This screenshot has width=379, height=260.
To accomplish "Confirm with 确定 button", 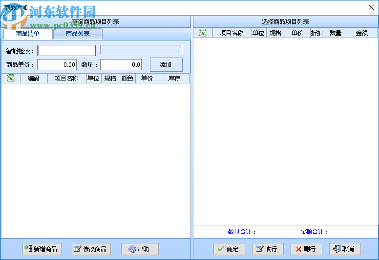I will click(229, 249).
